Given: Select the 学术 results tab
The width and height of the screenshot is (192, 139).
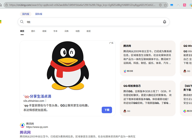Looking at the screenshot, I should 55,31.
